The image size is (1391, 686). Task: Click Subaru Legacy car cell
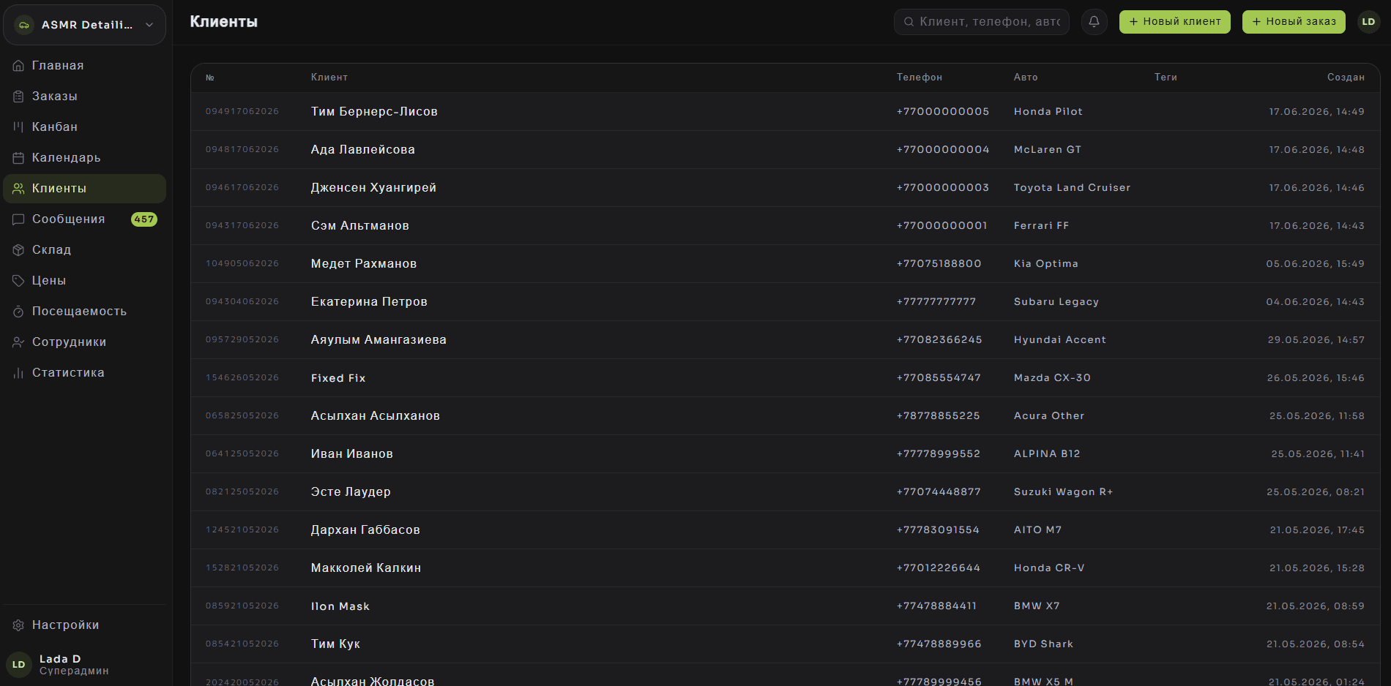(x=1056, y=302)
